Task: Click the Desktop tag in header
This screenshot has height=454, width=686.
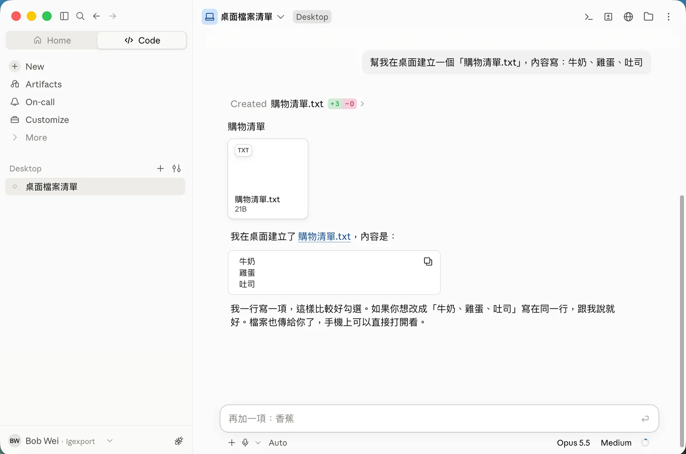Action: (312, 17)
